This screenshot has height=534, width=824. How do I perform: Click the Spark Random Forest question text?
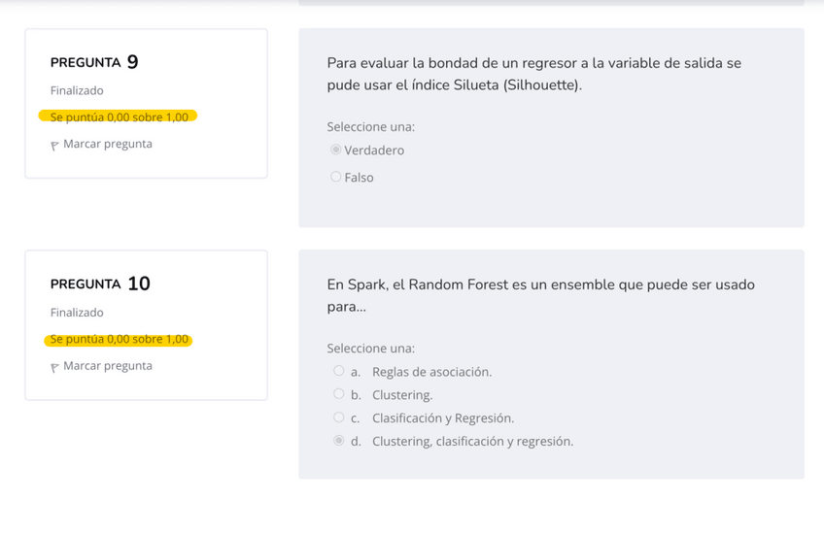coord(540,295)
